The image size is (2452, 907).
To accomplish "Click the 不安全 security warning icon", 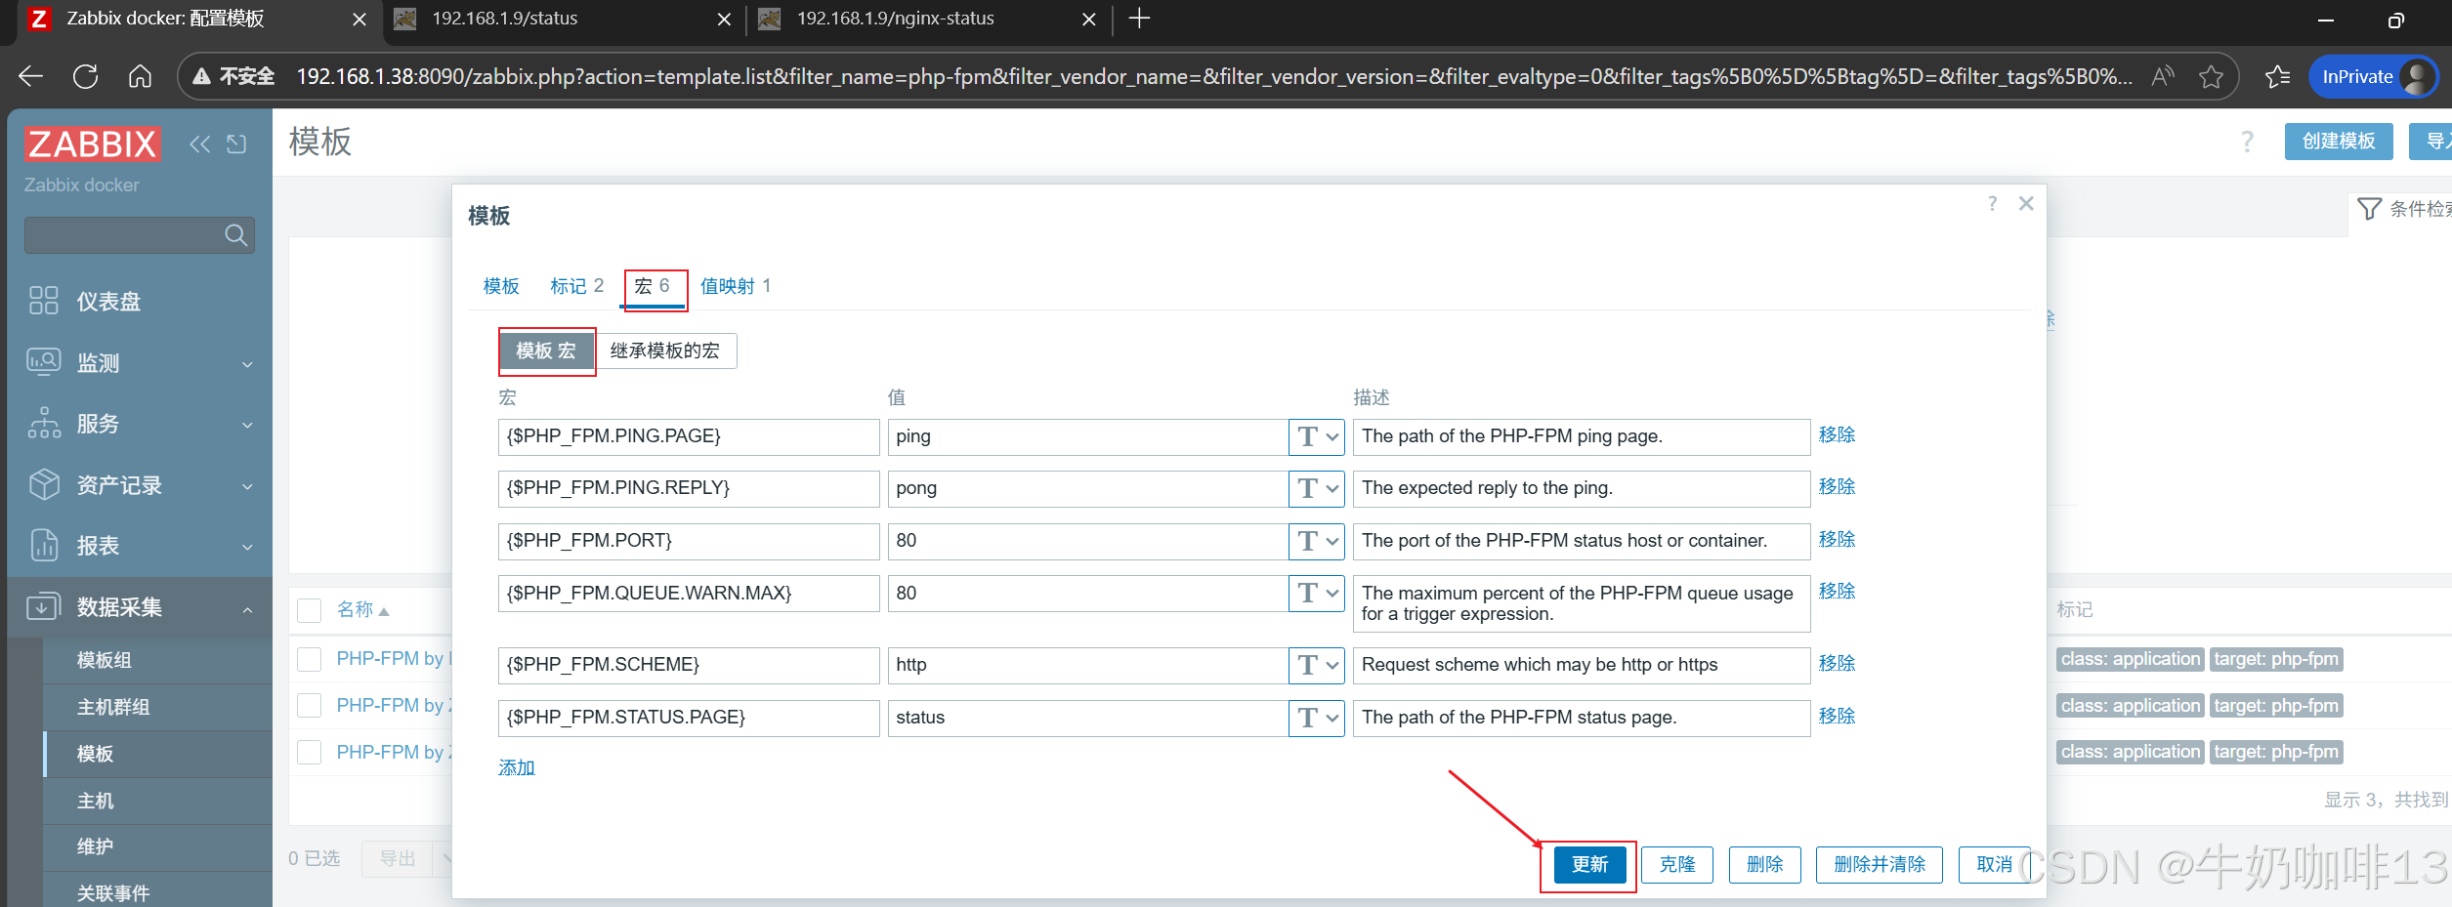I will pyautogui.click(x=201, y=76).
